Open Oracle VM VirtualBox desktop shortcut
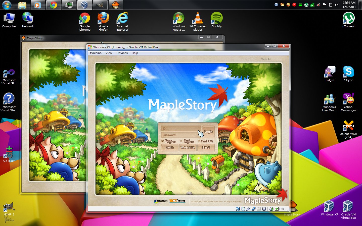Screen dimensions: 362x226 coord(348,210)
